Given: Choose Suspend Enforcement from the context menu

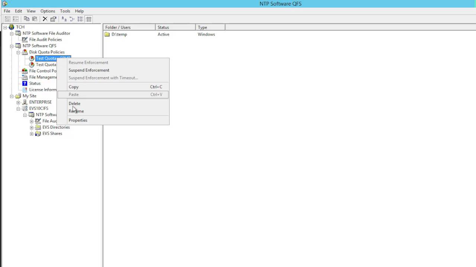Looking at the screenshot, I should 113,70.
